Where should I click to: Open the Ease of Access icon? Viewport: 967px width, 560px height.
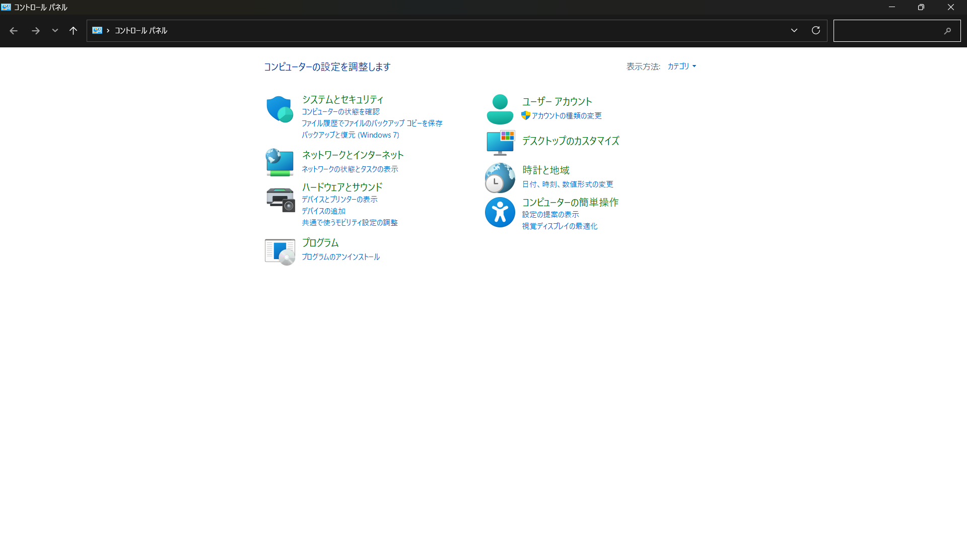(x=500, y=212)
